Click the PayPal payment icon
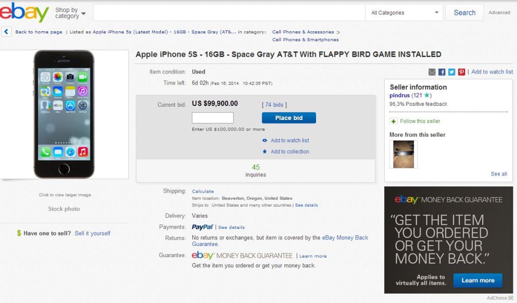The height and width of the screenshot is (303, 517). tap(201, 227)
